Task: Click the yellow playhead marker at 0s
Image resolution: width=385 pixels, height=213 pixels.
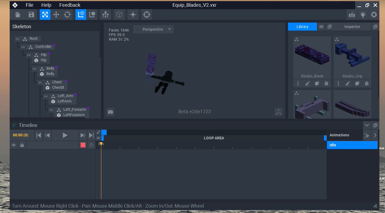Action: [101, 144]
